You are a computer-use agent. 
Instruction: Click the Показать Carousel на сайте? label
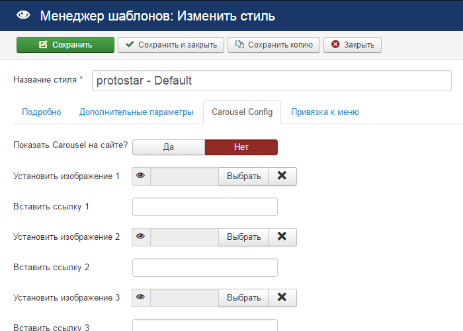71,145
